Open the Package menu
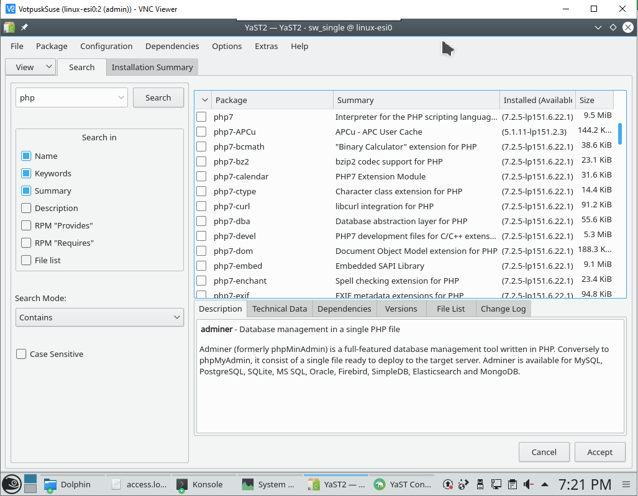This screenshot has height=496, width=638. click(52, 46)
